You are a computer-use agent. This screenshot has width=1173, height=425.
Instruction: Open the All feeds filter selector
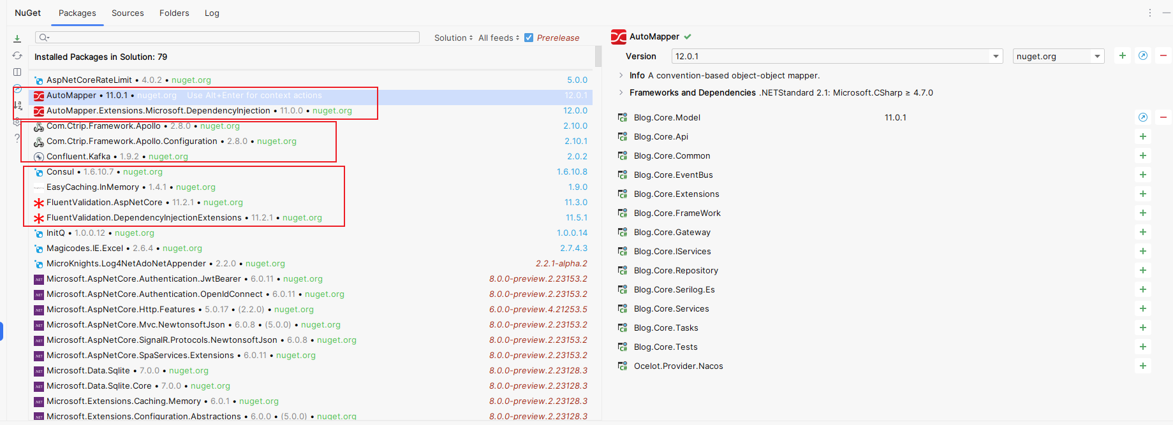tap(499, 38)
